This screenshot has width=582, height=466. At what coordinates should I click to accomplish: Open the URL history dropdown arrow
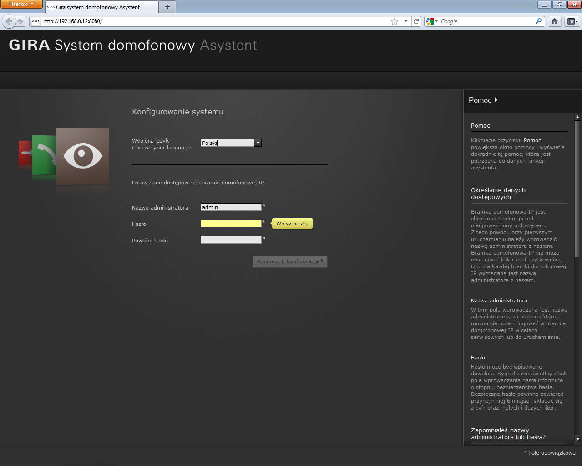[x=405, y=21]
